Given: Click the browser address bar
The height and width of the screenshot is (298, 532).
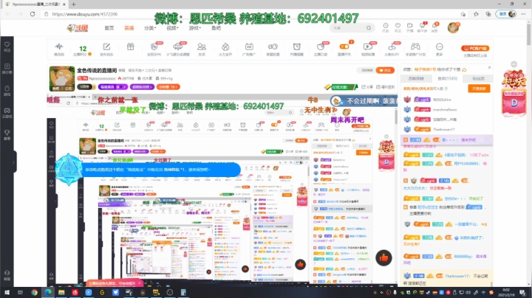Looking at the screenshot, I should click(x=251, y=14).
